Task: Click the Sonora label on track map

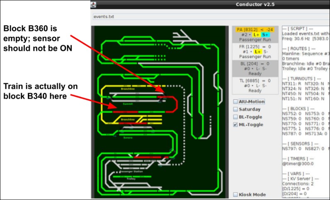Action: click(x=128, y=137)
